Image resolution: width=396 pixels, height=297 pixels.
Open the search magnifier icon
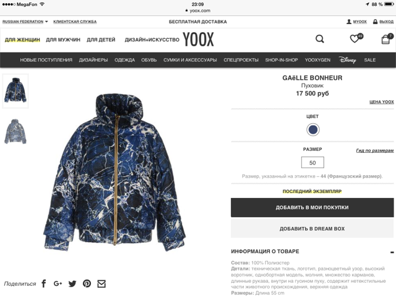tap(320, 39)
